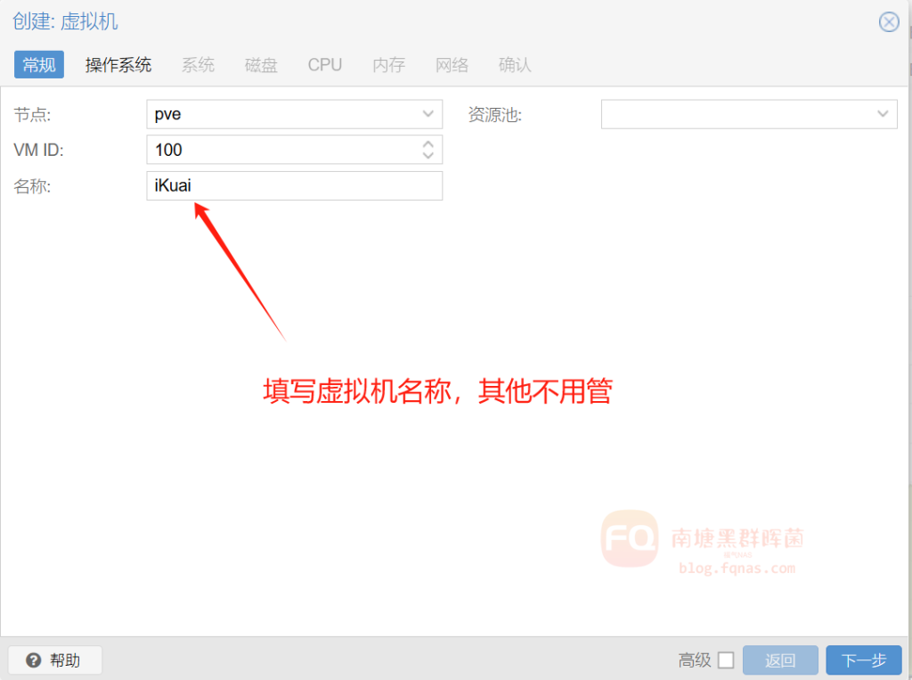The width and height of the screenshot is (912, 680).
Task: Expand the 节点 node dropdown arrow
Action: 428,114
